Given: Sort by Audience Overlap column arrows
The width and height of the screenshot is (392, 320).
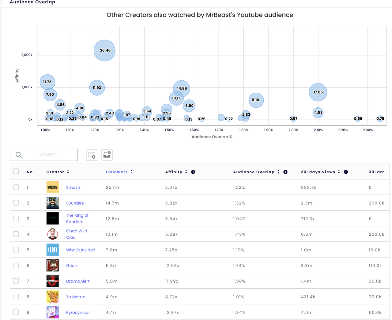Looking at the screenshot, I should (x=278, y=172).
